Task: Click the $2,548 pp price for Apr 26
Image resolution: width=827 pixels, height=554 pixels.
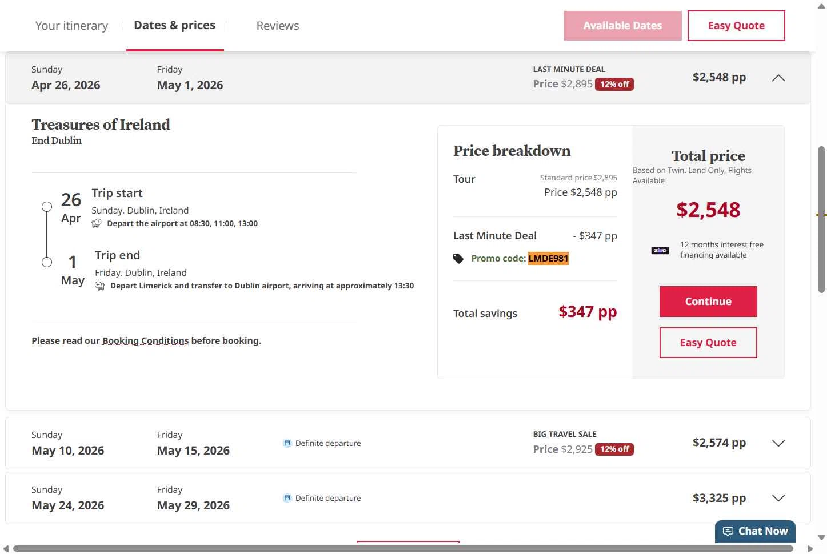Action: coord(719,77)
